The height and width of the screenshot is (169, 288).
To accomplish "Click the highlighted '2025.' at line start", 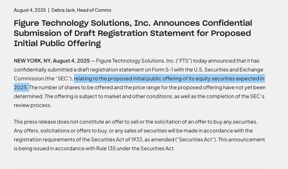I will click(21, 87).
